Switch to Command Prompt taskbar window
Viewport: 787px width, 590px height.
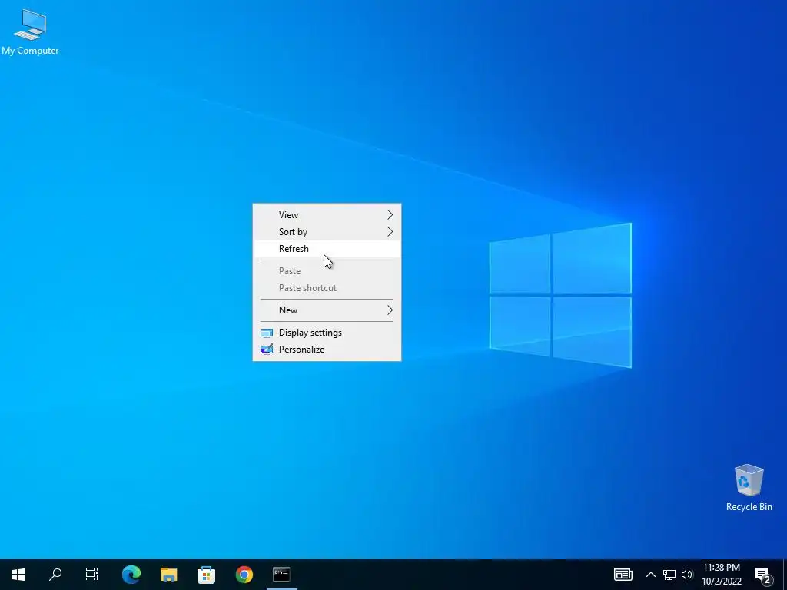pos(281,575)
